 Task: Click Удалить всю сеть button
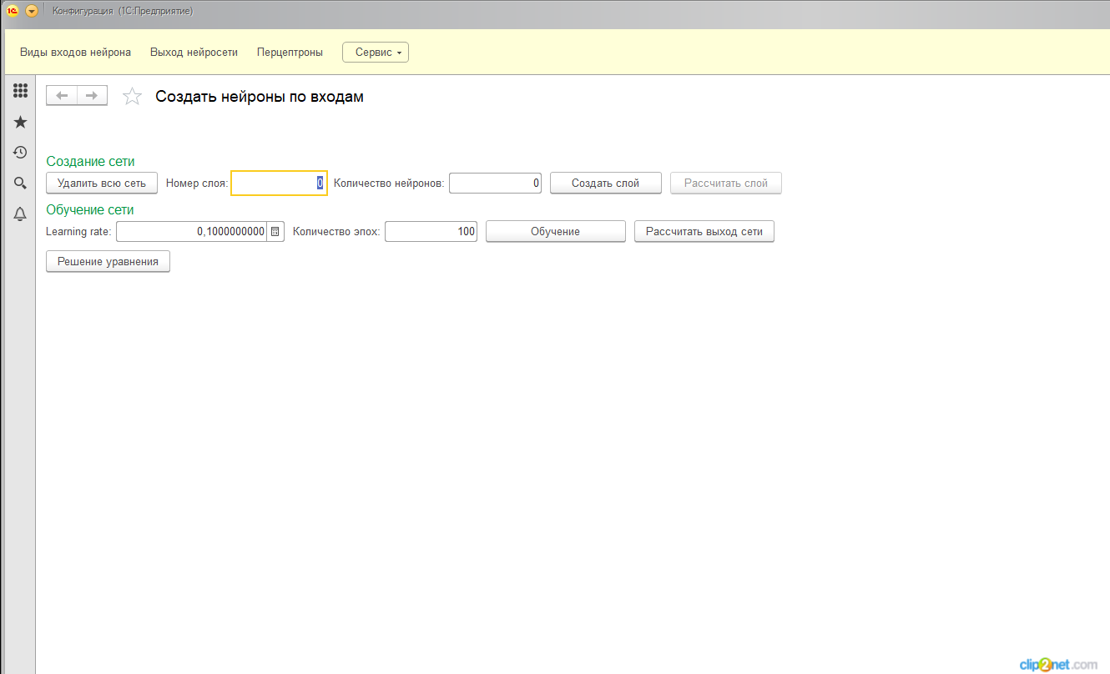(102, 183)
